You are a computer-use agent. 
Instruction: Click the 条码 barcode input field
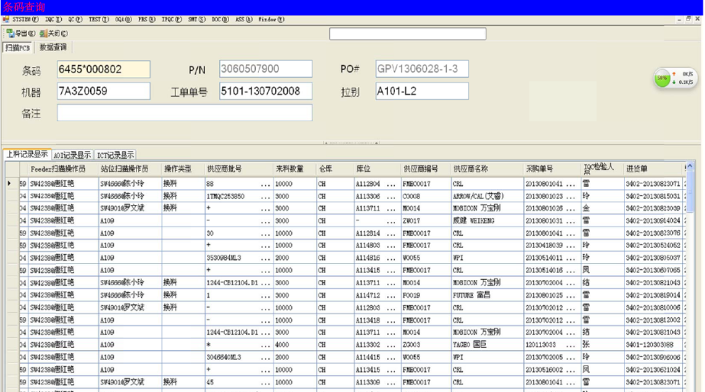pos(103,69)
